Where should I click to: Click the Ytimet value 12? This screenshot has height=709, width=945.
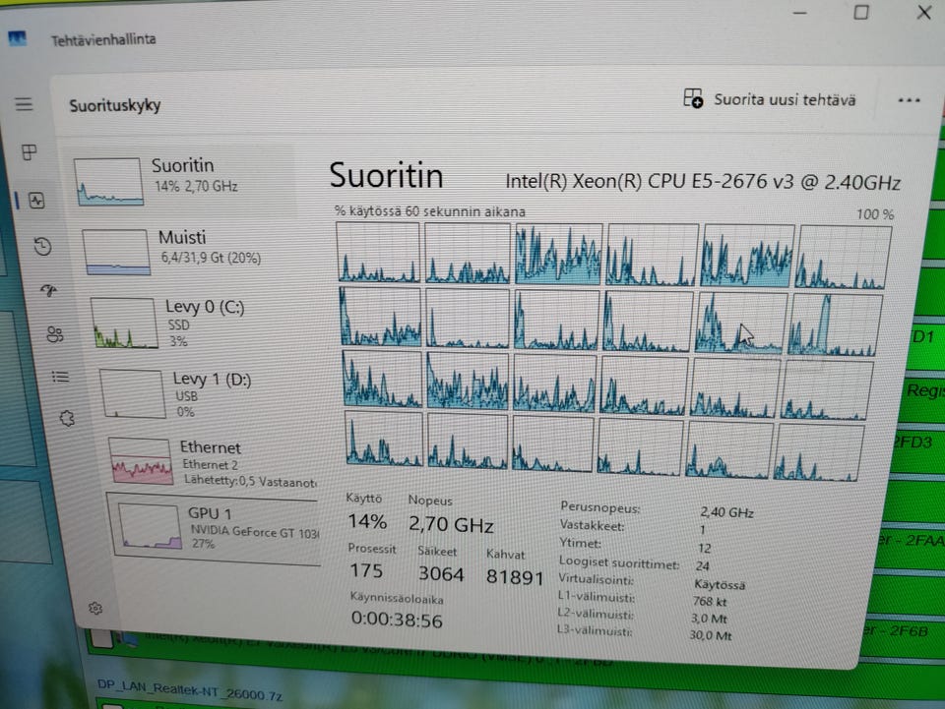click(x=704, y=549)
